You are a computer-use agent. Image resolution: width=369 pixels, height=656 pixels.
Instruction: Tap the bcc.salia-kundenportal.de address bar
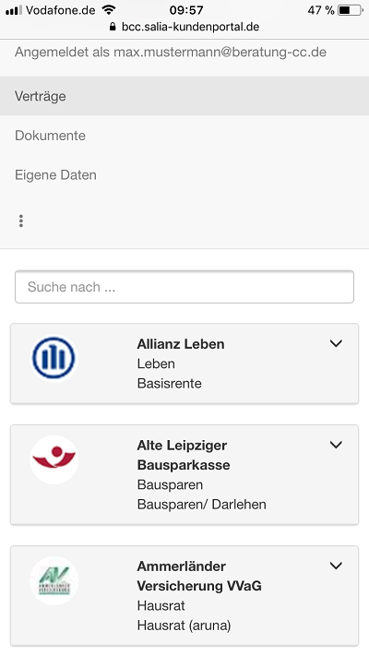[x=184, y=27]
